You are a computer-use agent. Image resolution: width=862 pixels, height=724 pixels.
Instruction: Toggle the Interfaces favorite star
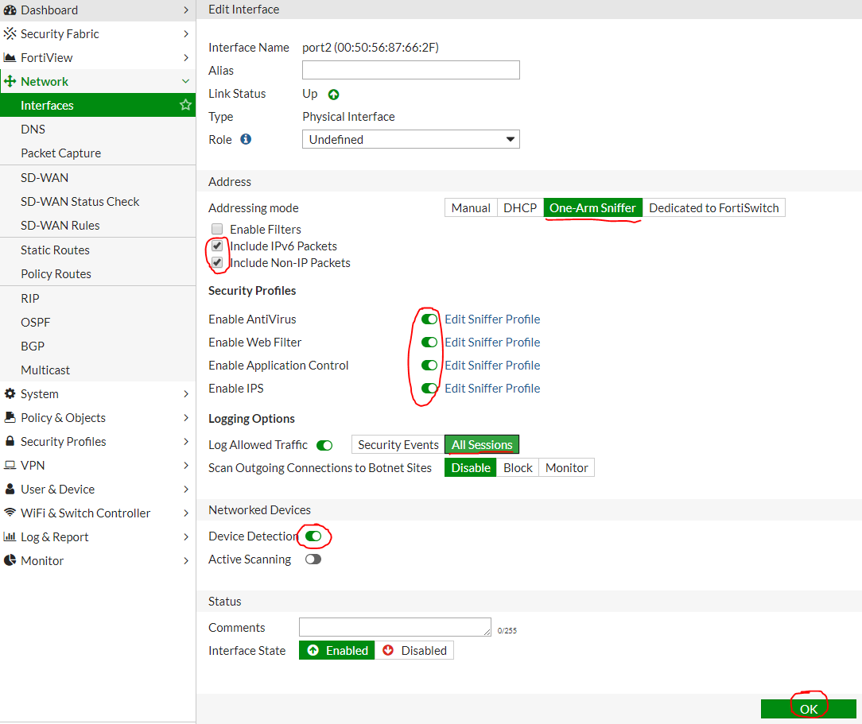pos(185,105)
